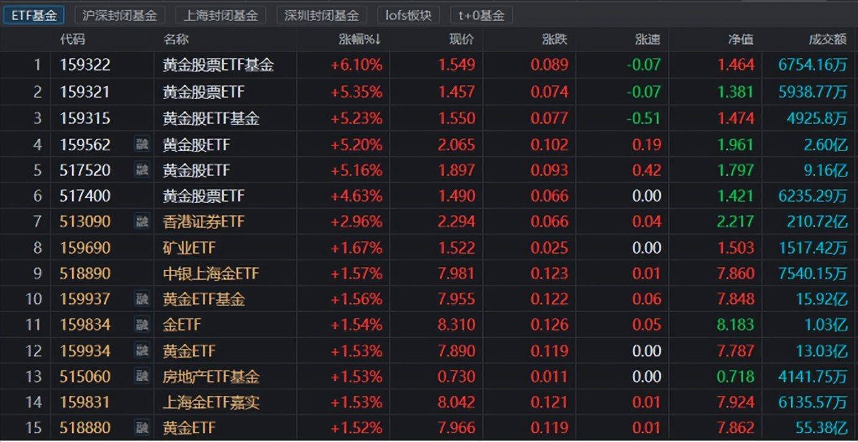This screenshot has width=858, height=442.
Task: Click the 融 badge next to 159937
Action: click(x=142, y=299)
